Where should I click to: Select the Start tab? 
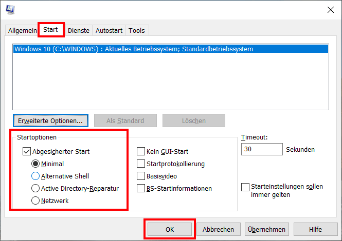50,30
